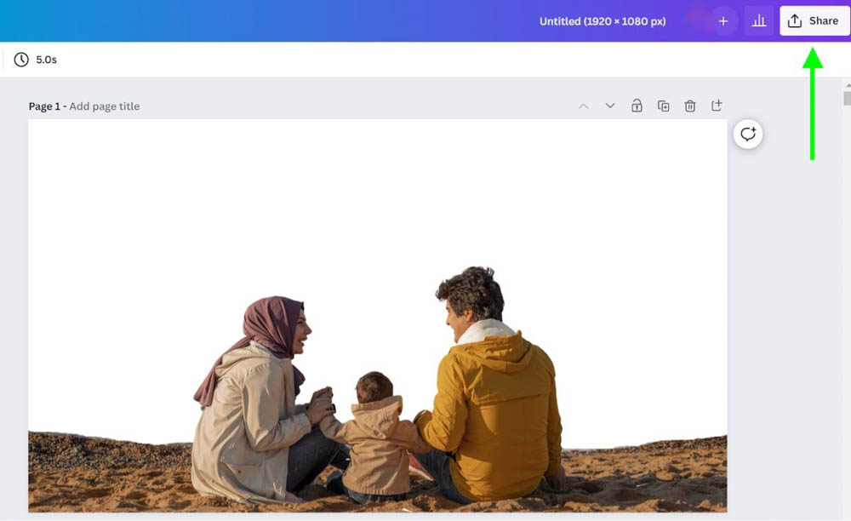The height and width of the screenshot is (521, 851).
Task: Click the plus icon beside Insights
Action: tap(722, 21)
